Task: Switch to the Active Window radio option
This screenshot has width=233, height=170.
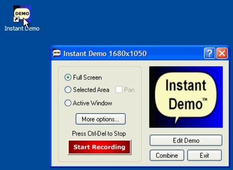Action: 68,103
